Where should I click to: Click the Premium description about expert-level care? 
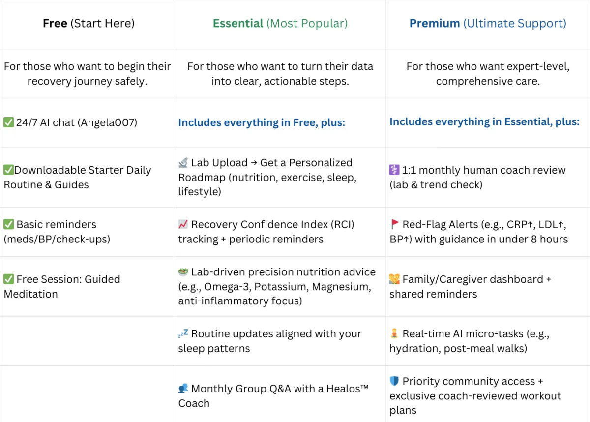(488, 74)
